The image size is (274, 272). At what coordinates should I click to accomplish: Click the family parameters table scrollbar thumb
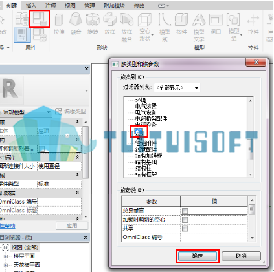[x=252, y=210]
